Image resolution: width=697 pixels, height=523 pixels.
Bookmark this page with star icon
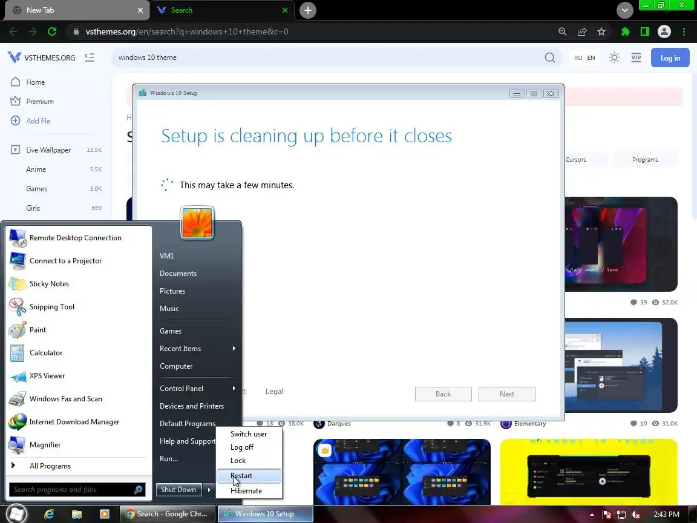click(x=601, y=31)
